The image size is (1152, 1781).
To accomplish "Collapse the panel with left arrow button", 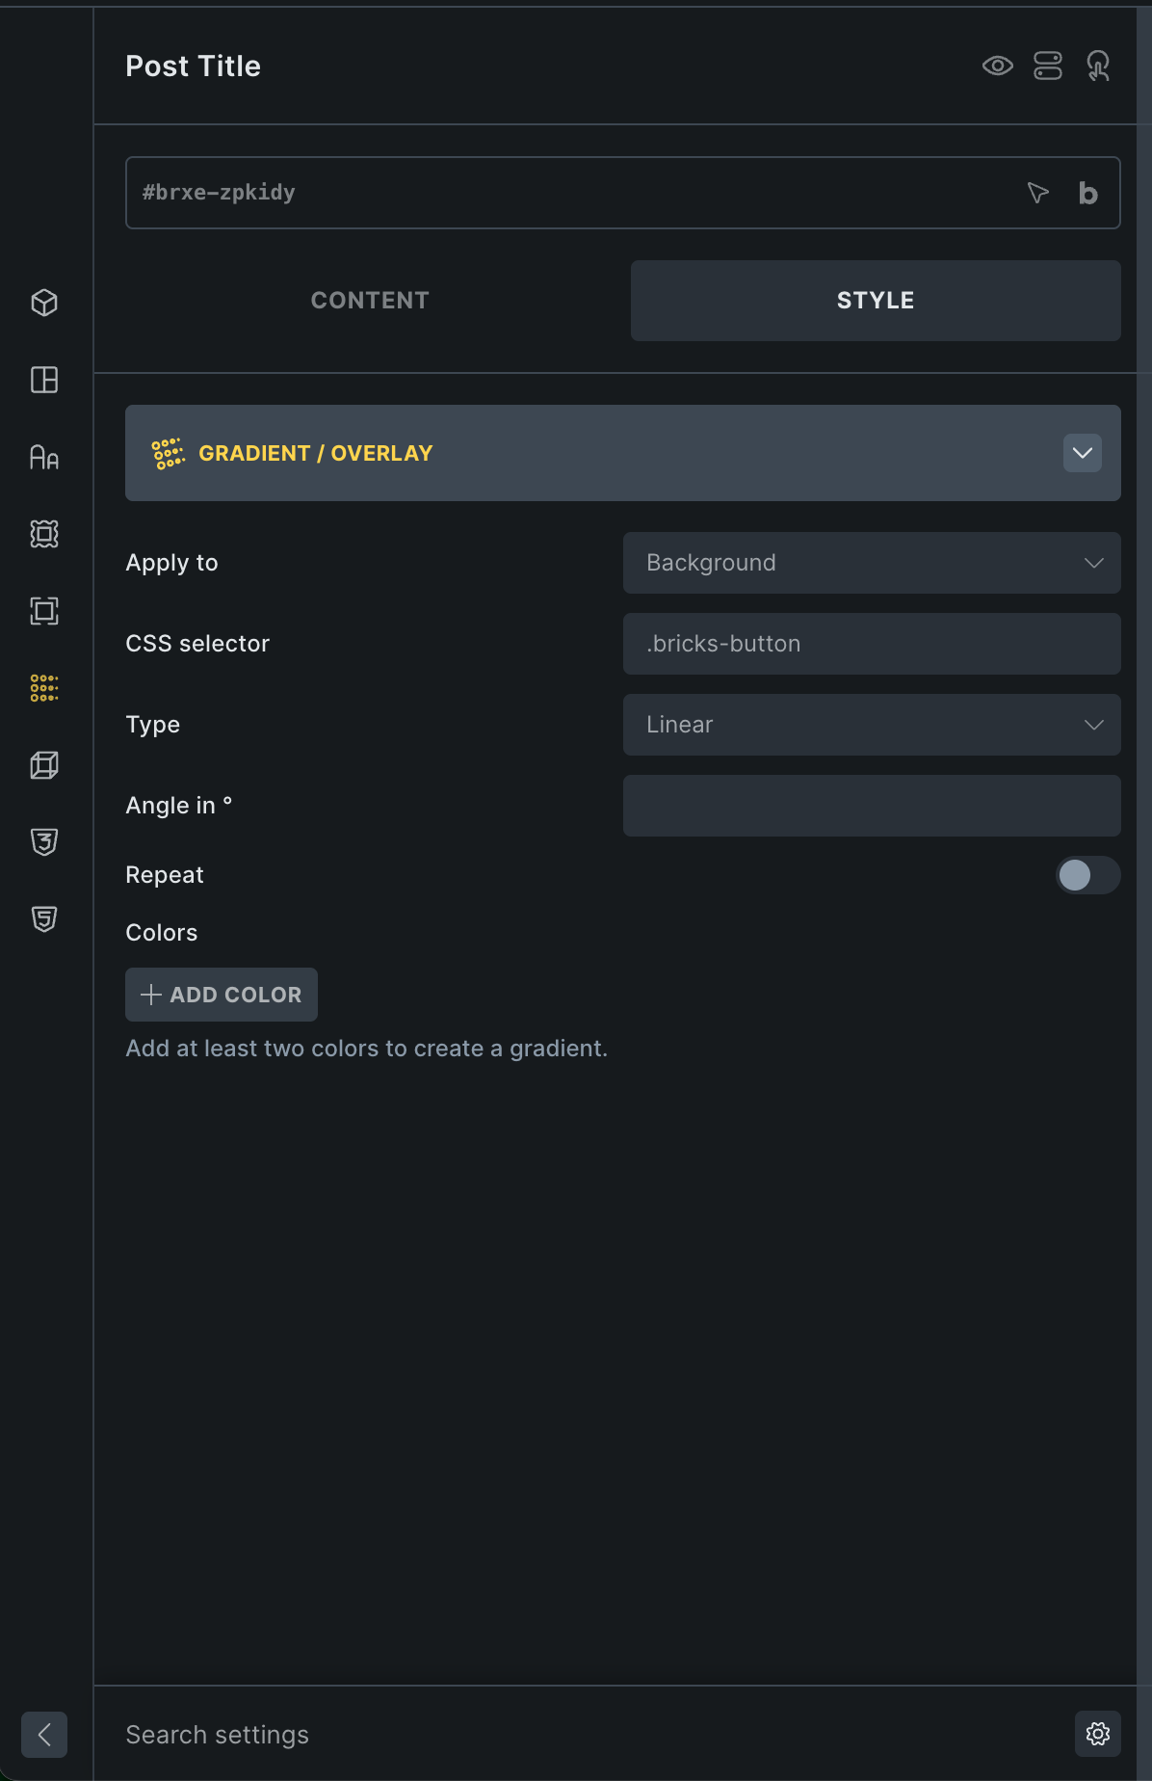I will click(x=44, y=1735).
